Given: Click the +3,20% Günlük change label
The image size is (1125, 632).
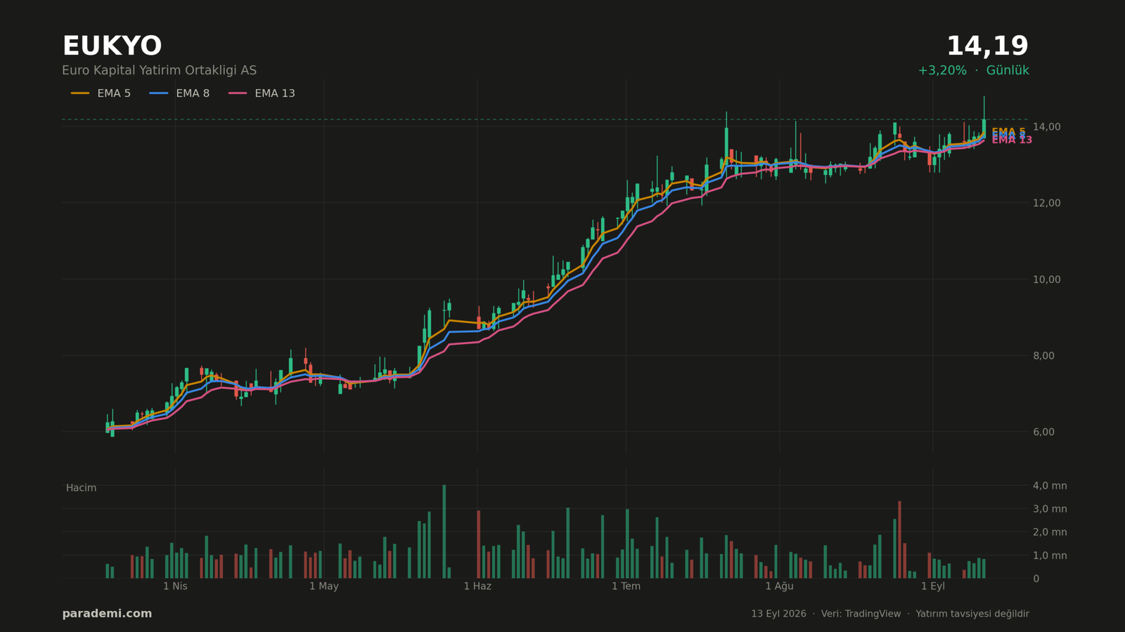Looking at the screenshot, I should 973,71.
